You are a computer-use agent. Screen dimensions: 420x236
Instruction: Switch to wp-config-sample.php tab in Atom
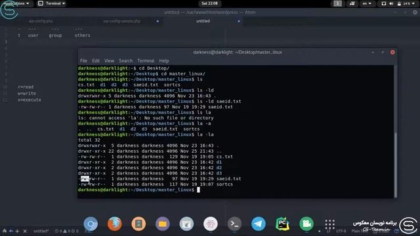pyautogui.click(x=122, y=21)
